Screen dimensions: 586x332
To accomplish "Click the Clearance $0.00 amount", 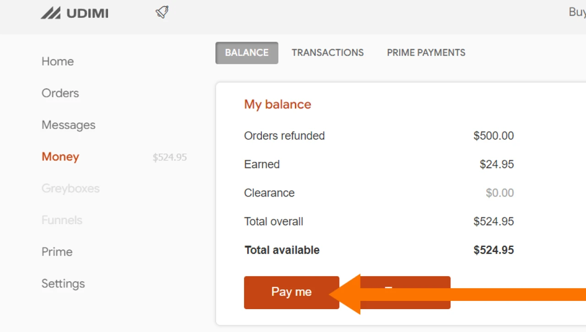I will coord(499,193).
